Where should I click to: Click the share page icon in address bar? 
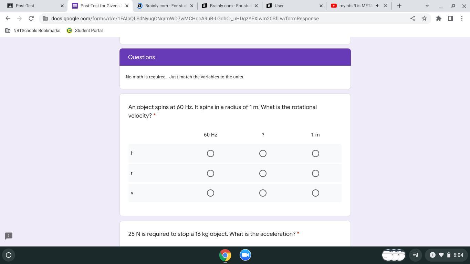tap(412, 19)
